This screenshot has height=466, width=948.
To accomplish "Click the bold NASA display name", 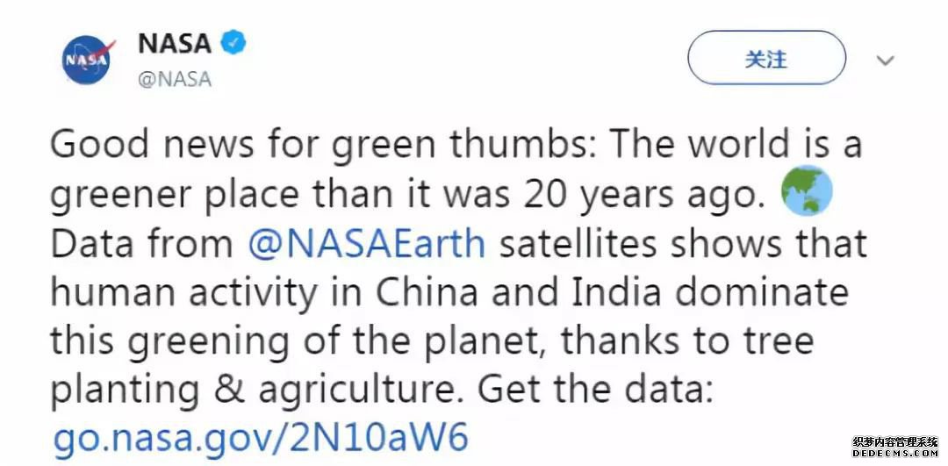I will 175,44.
